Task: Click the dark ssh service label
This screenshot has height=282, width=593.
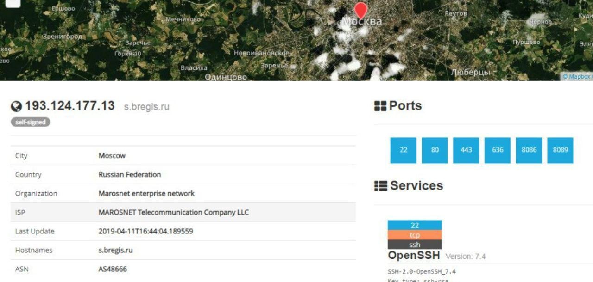Action: 415,245
